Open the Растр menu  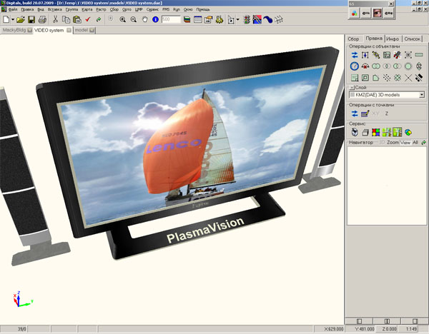click(101, 9)
